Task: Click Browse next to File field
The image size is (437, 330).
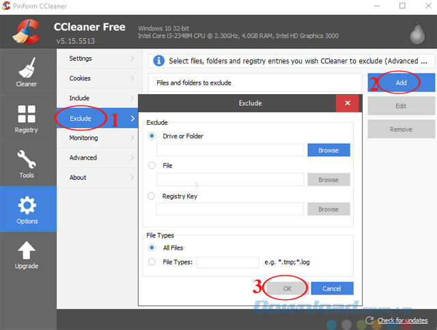Action: coord(328,180)
